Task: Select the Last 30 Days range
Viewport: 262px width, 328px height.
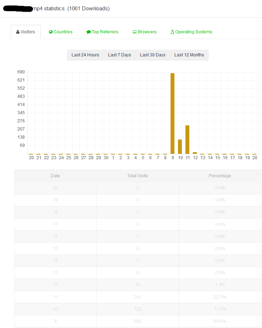Action: pos(153,55)
